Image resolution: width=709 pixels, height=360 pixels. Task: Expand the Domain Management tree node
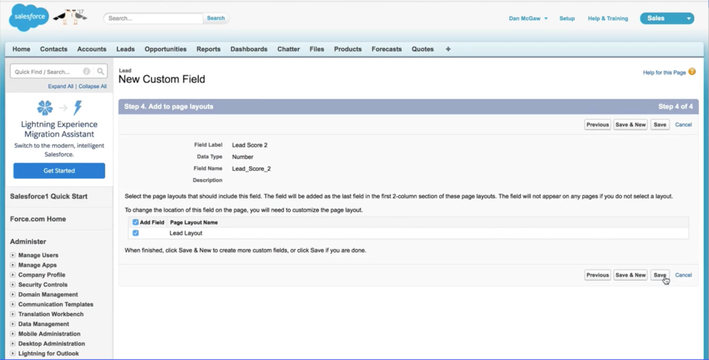coord(13,295)
